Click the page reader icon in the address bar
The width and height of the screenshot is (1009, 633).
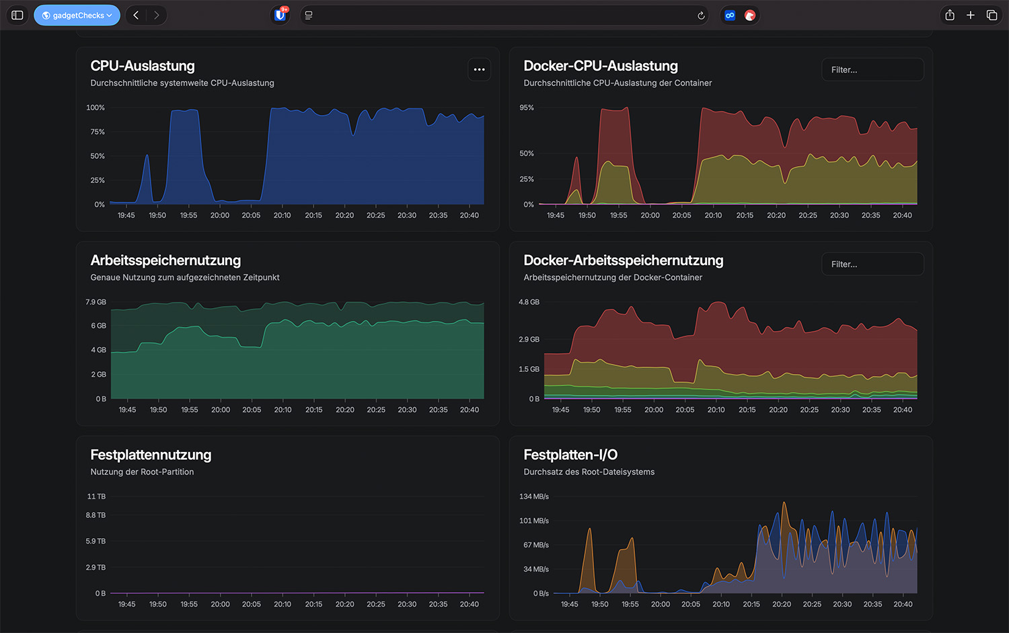point(309,15)
